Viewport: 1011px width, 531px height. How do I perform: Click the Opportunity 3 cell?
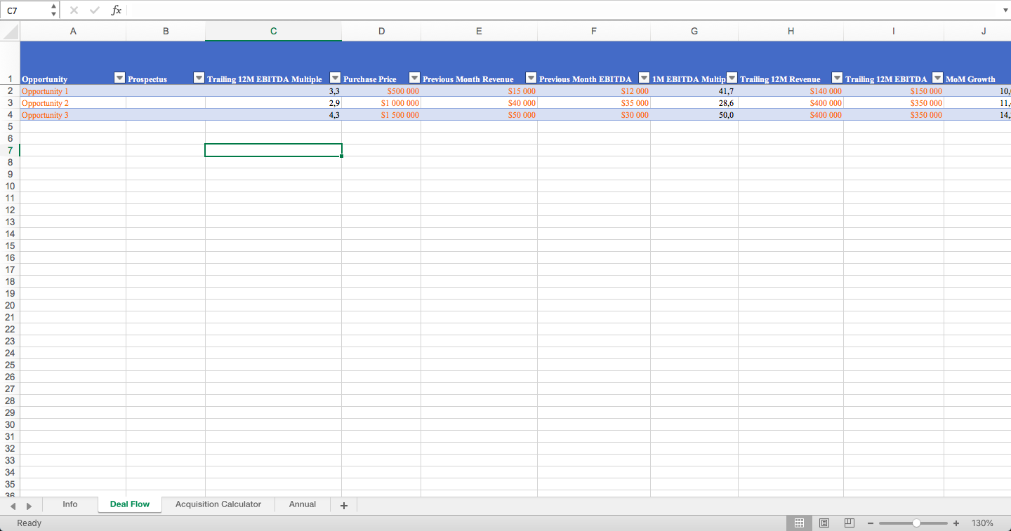tap(73, 115)
